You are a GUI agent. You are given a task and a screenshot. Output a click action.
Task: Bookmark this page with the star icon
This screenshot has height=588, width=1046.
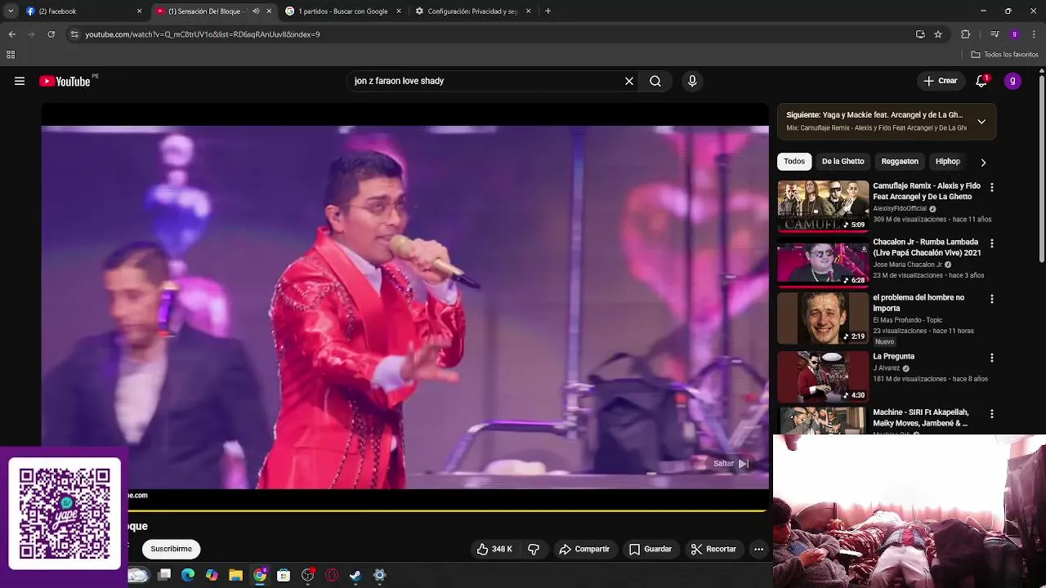938,34
